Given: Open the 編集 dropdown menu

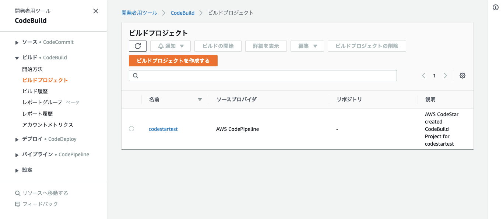Looking at the screenshot, I should coord(307,46).
